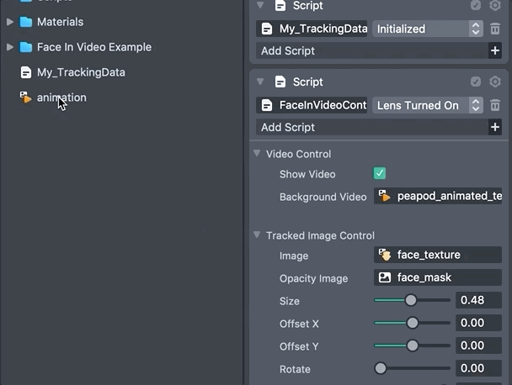This screenshot has width=512, height=385.
Task: Expand the Materials folder
Action: coord(10,22)
